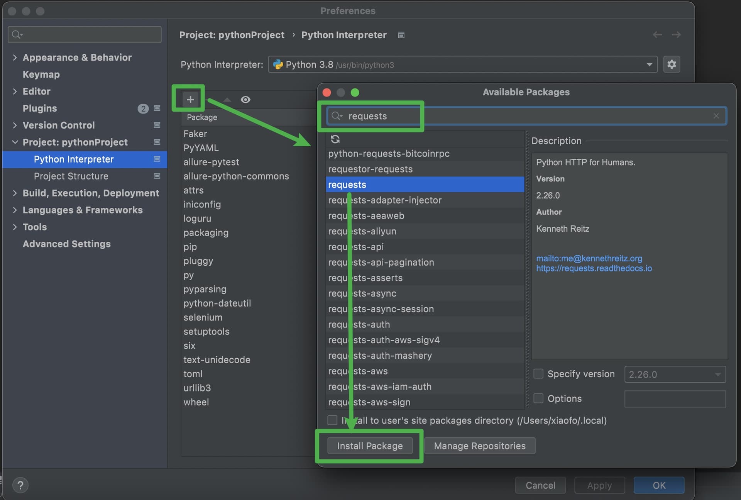Toggle the eye icon for early releases

(245, 100)
